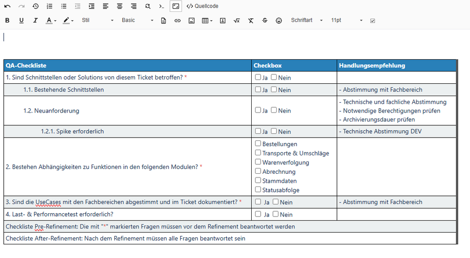Switch to Quellcode source view
The width and height of the screenshot is (470, 258).
coord(202,6)
